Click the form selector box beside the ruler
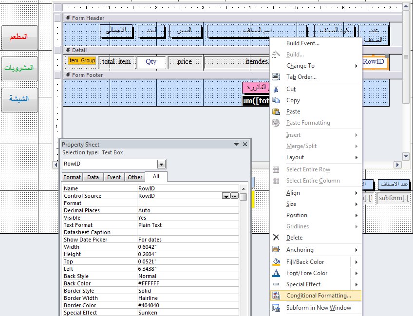The image size is (413, 316). coord(58,7)
